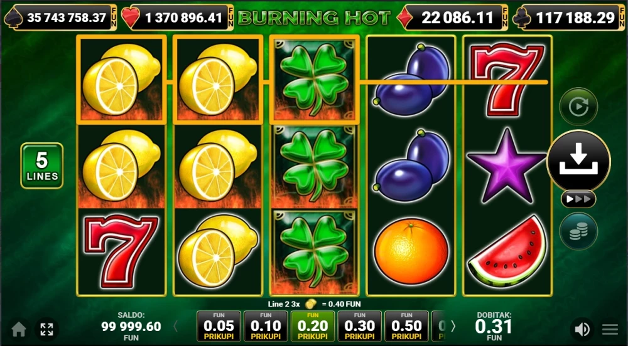Show more bet values with the right chevron
The image size is (628, 346).
(x=453, y=327)
